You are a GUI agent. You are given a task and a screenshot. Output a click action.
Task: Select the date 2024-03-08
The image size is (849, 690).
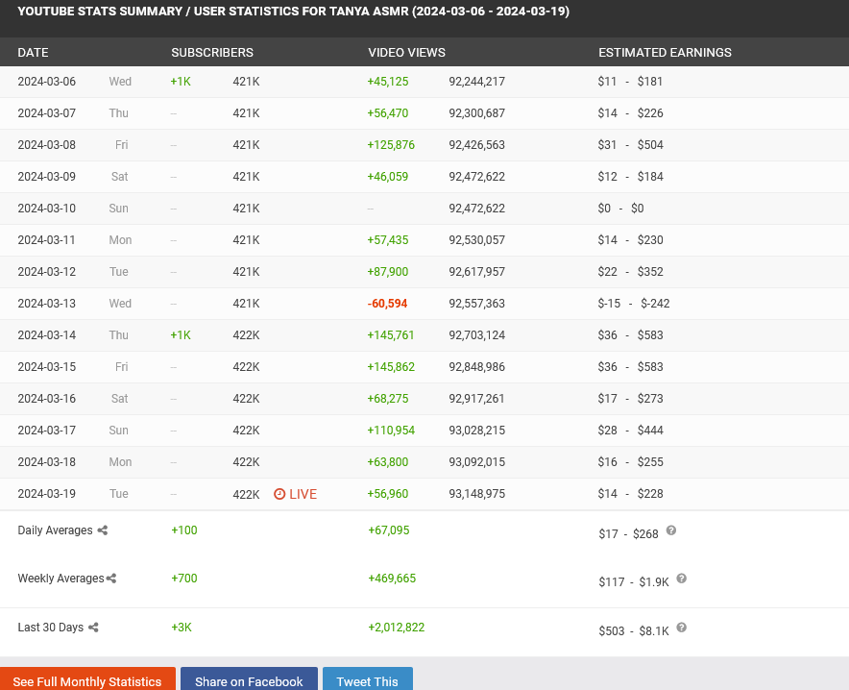coord(46,144)
